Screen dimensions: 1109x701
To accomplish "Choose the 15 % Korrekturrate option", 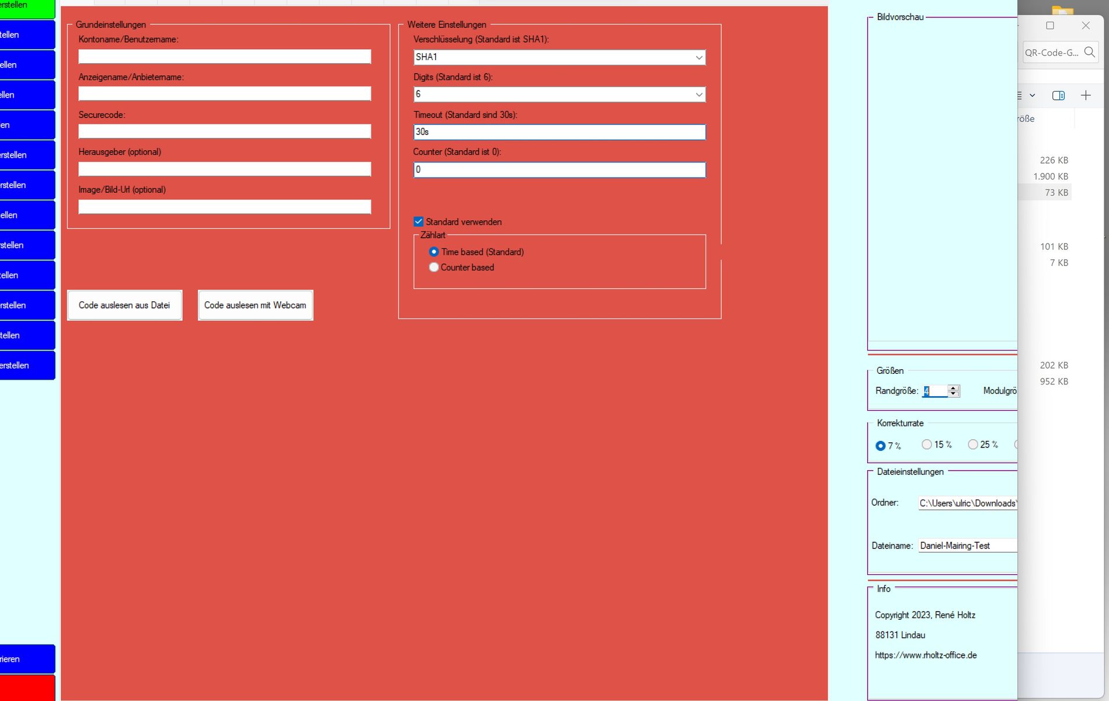I will point(927,445).
